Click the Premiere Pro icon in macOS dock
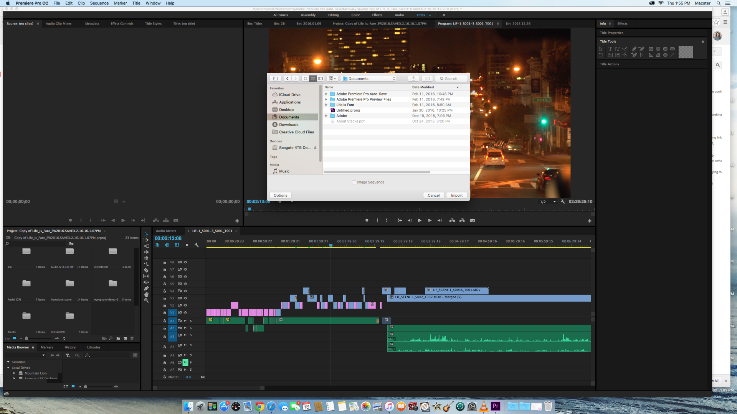This screenshot has width=737, height=414. point(495,406)
